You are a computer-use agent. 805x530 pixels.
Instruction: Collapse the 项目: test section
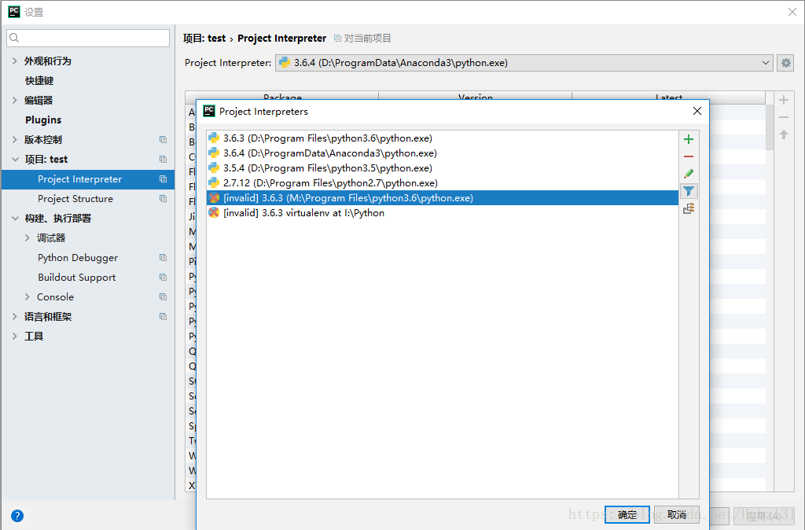15,159
